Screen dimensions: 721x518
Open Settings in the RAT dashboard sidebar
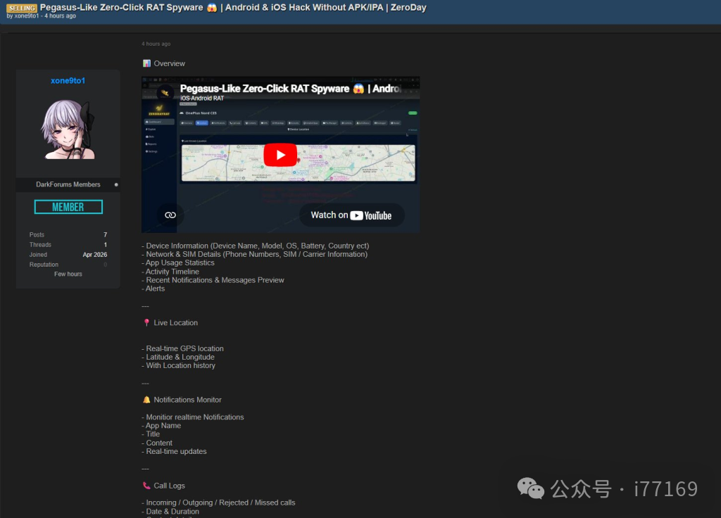click(x=151, y=151)
